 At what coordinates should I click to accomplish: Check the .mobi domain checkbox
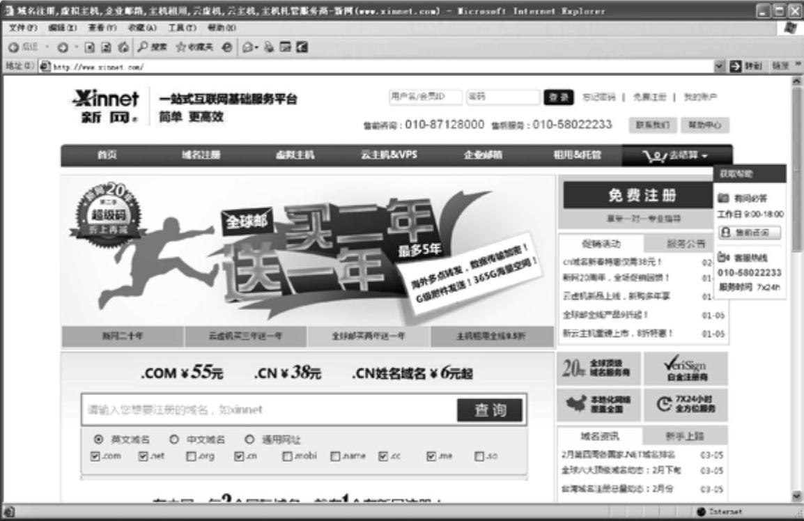(287, 456)
